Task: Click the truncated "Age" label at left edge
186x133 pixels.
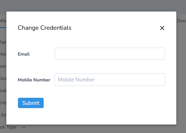Action: point(3,42)
